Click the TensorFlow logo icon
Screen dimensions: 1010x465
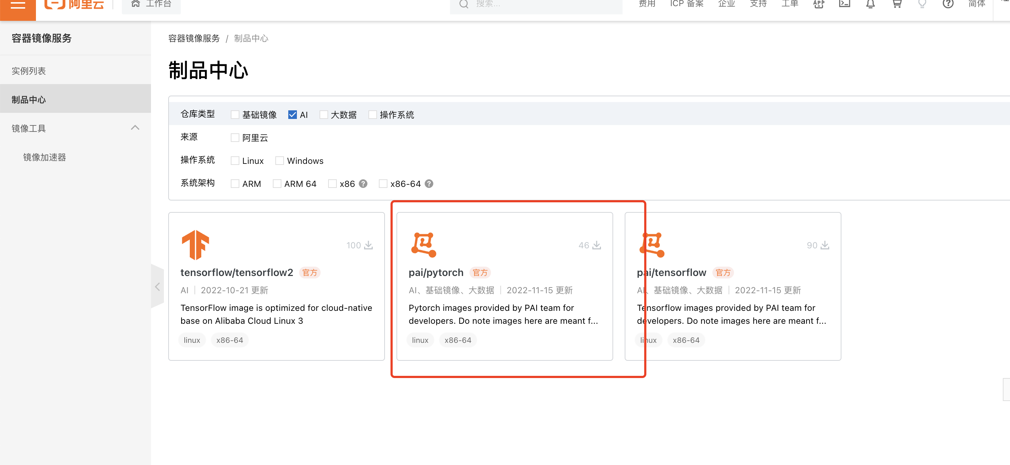pyautogui.click(x=195, y=245)
